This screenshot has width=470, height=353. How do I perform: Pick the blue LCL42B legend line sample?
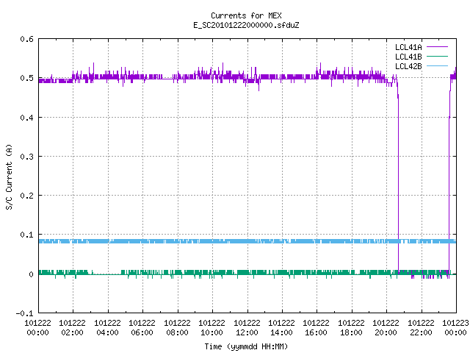click(437, 65)
